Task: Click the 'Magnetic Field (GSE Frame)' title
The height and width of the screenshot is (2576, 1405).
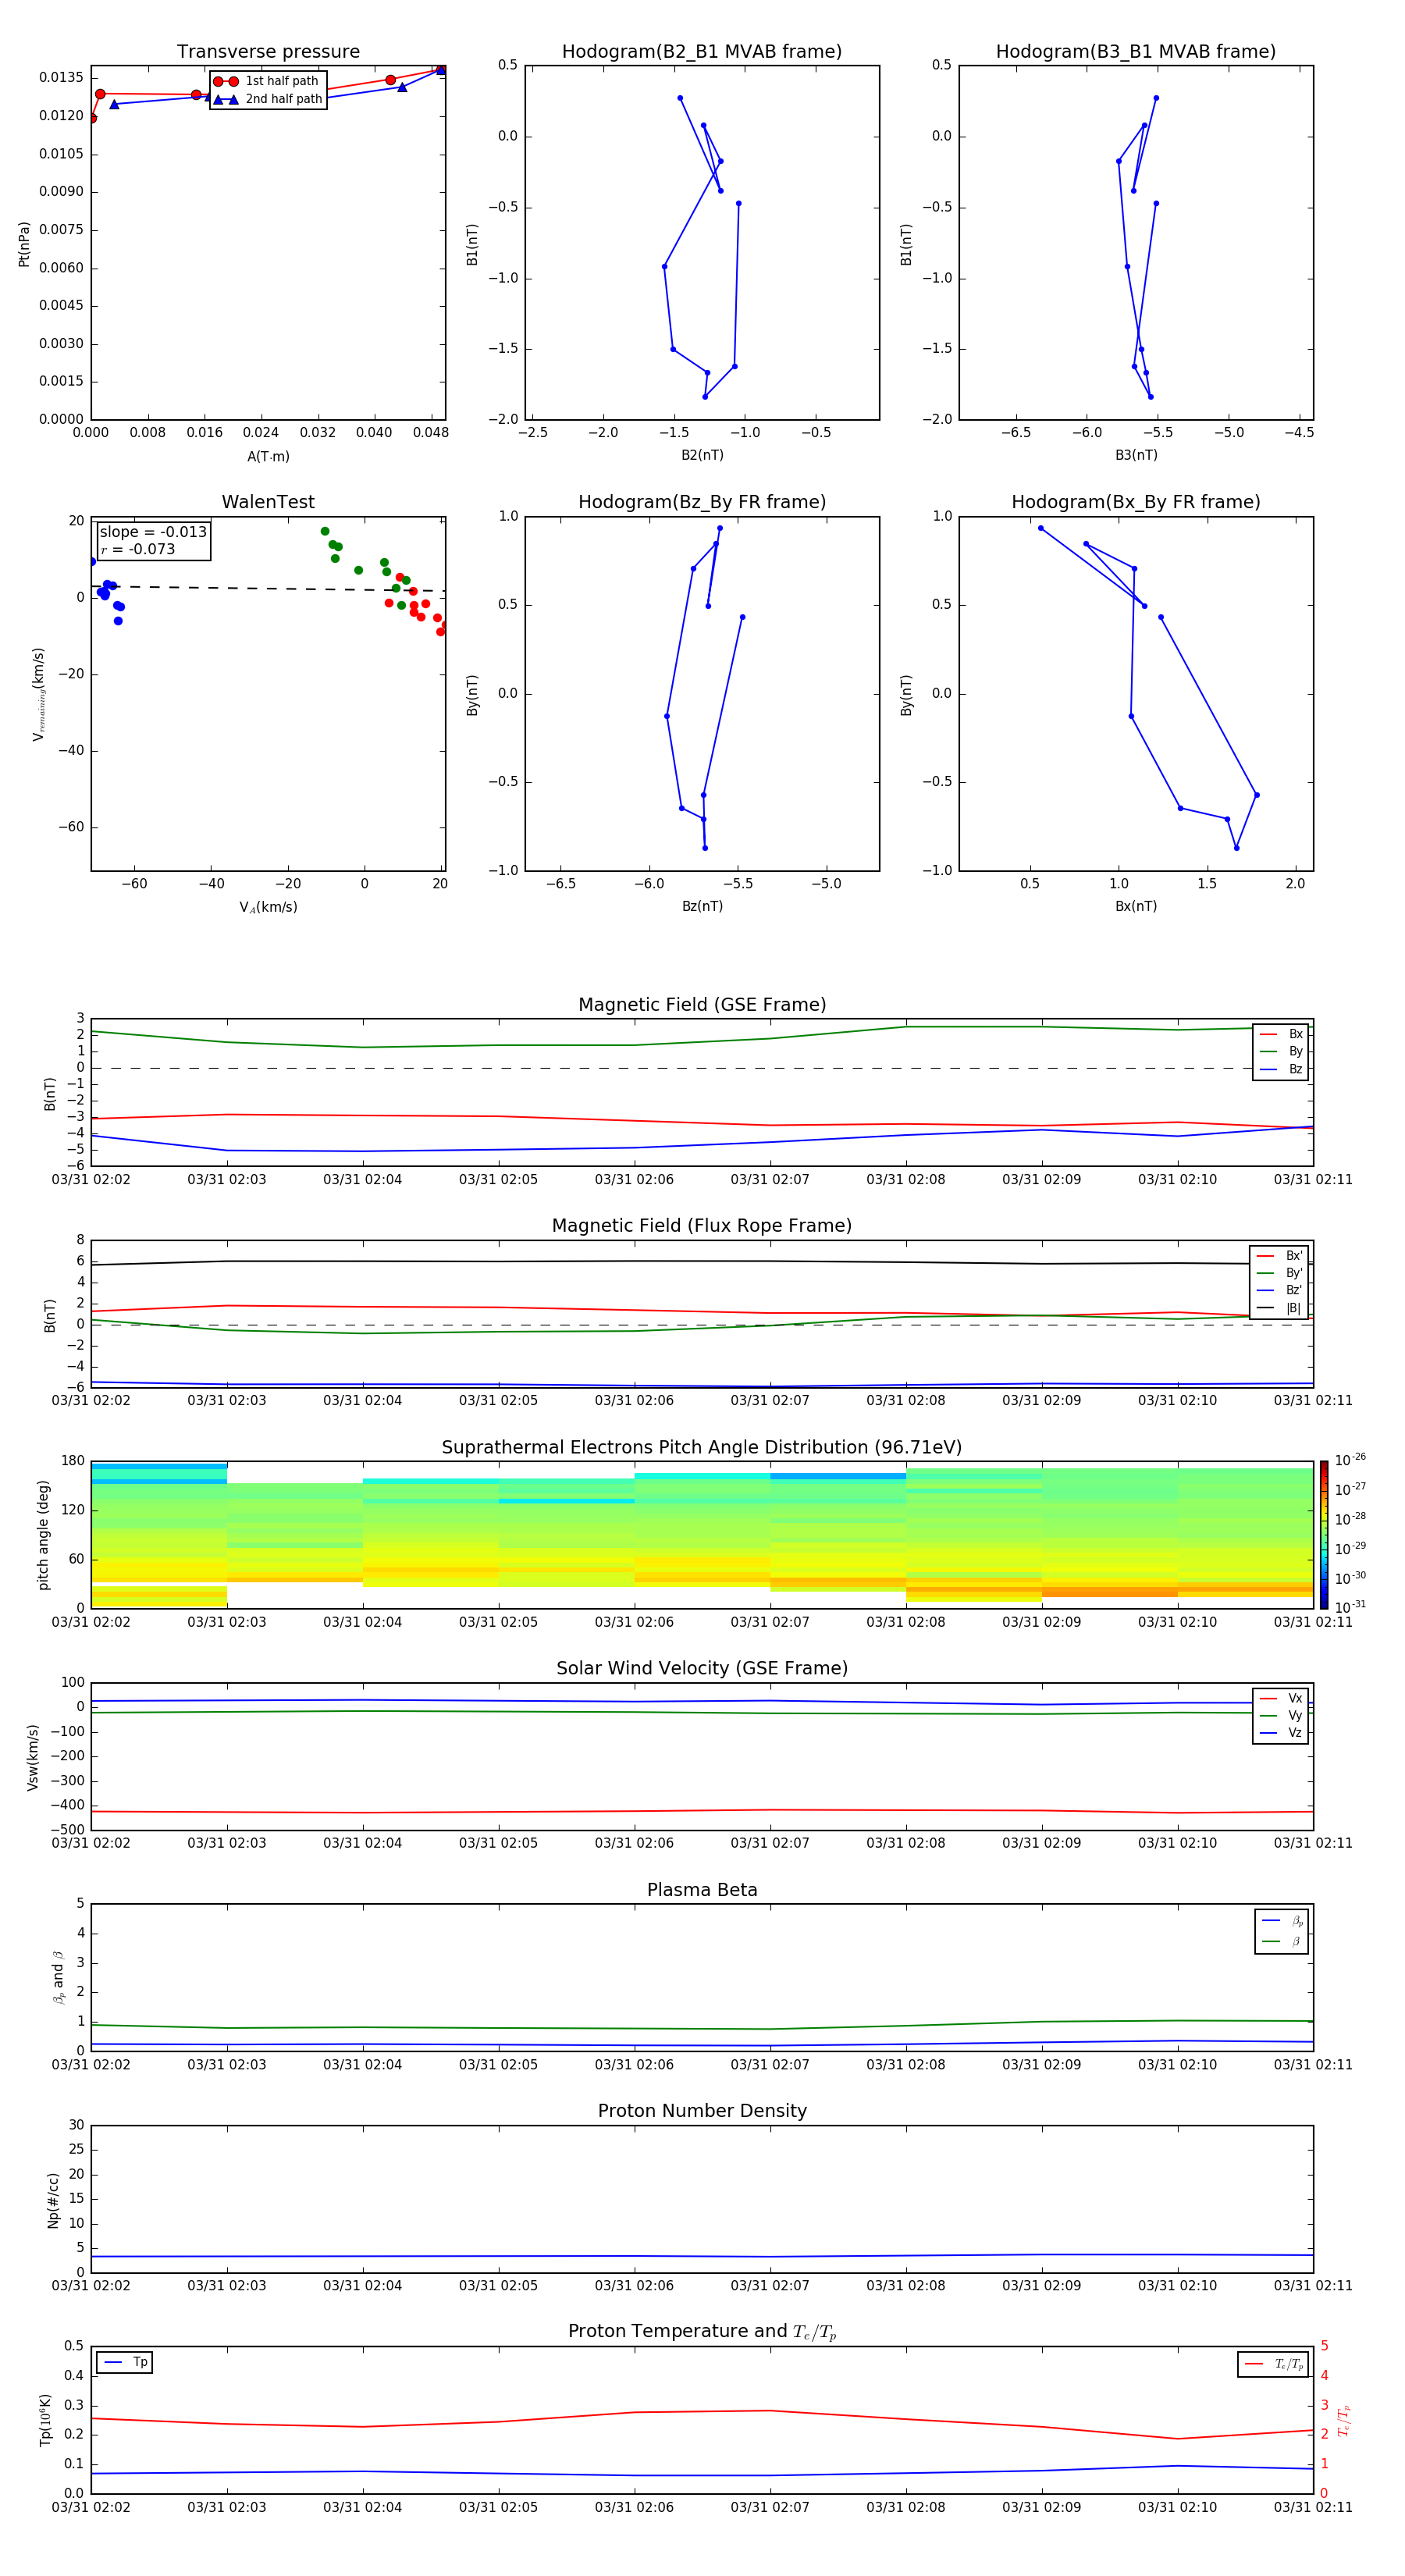Action: coord(702,1005)
